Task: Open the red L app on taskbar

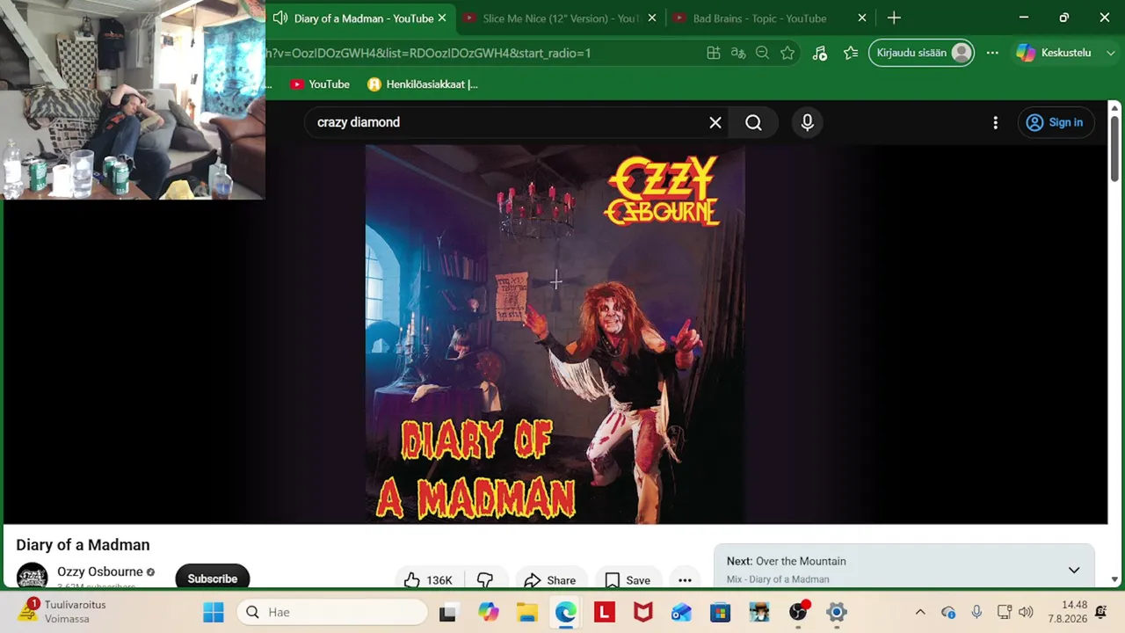Action: coord(604,612)
